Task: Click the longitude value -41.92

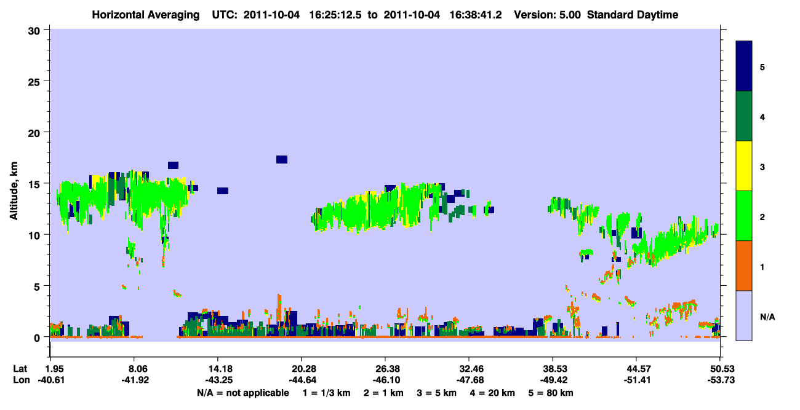Action: point(134,380)
